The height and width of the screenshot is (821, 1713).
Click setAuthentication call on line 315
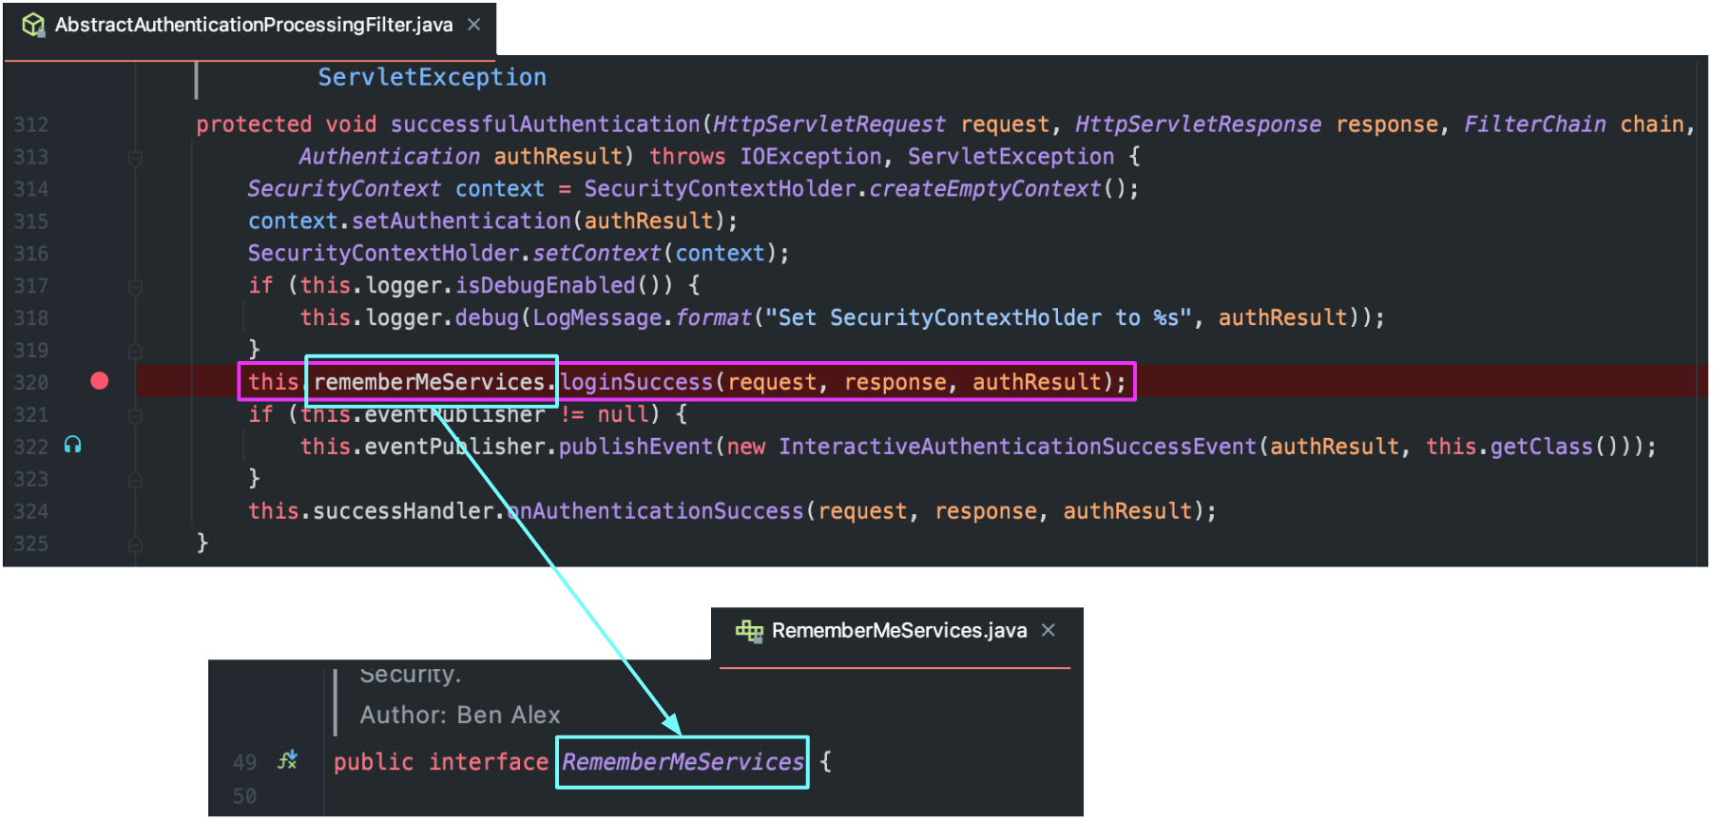[x=461, y=221]
